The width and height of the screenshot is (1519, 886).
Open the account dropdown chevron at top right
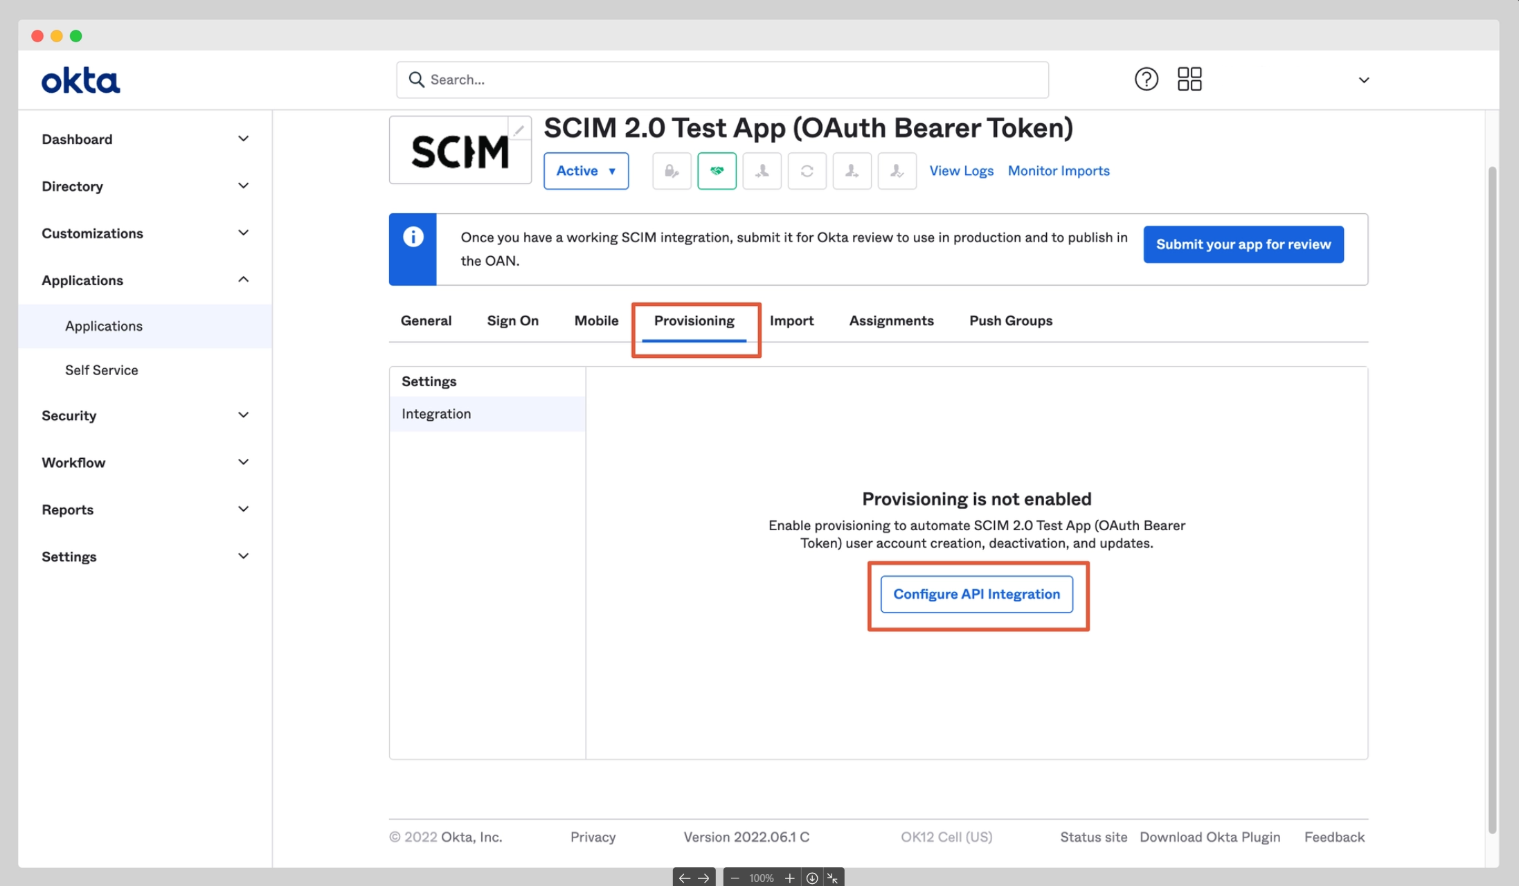[x=1363, y=80]
